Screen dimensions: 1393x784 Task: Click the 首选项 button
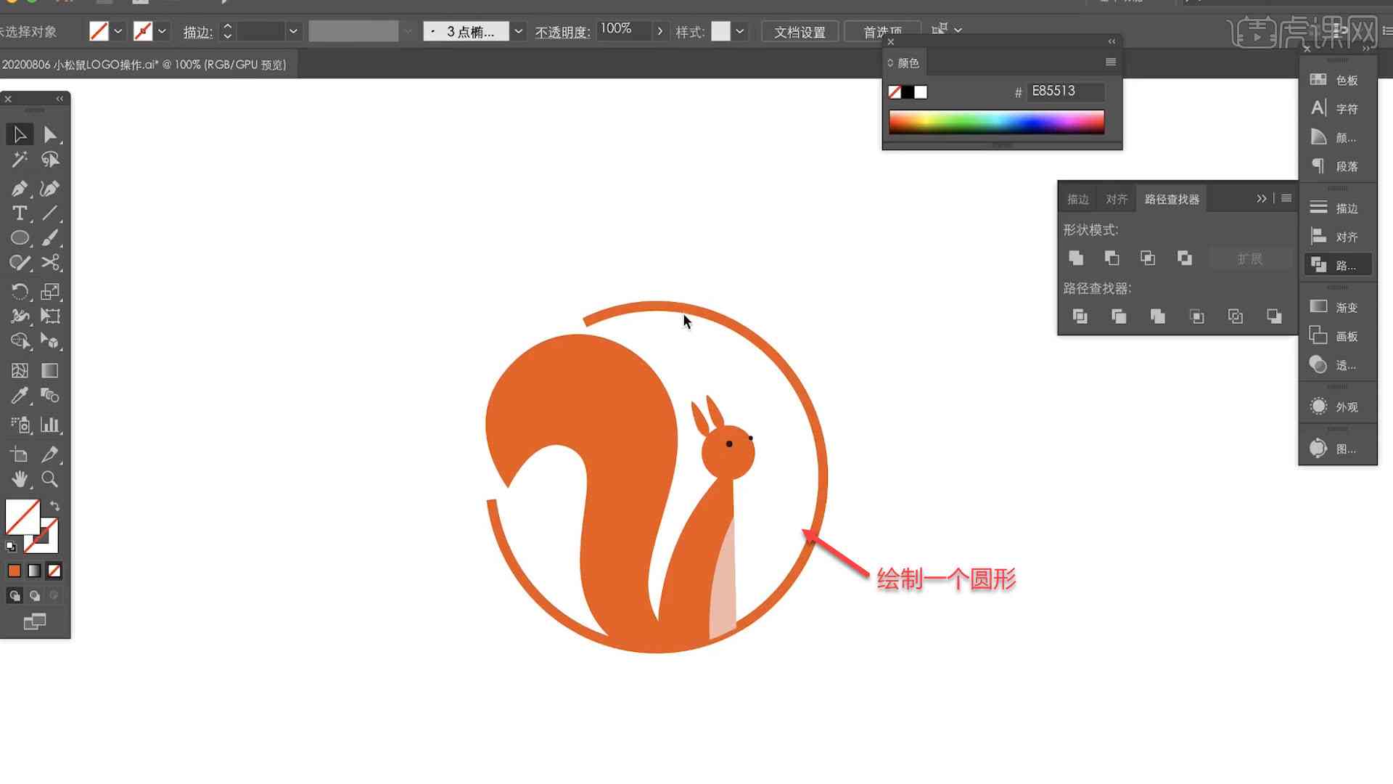[877, 30]
